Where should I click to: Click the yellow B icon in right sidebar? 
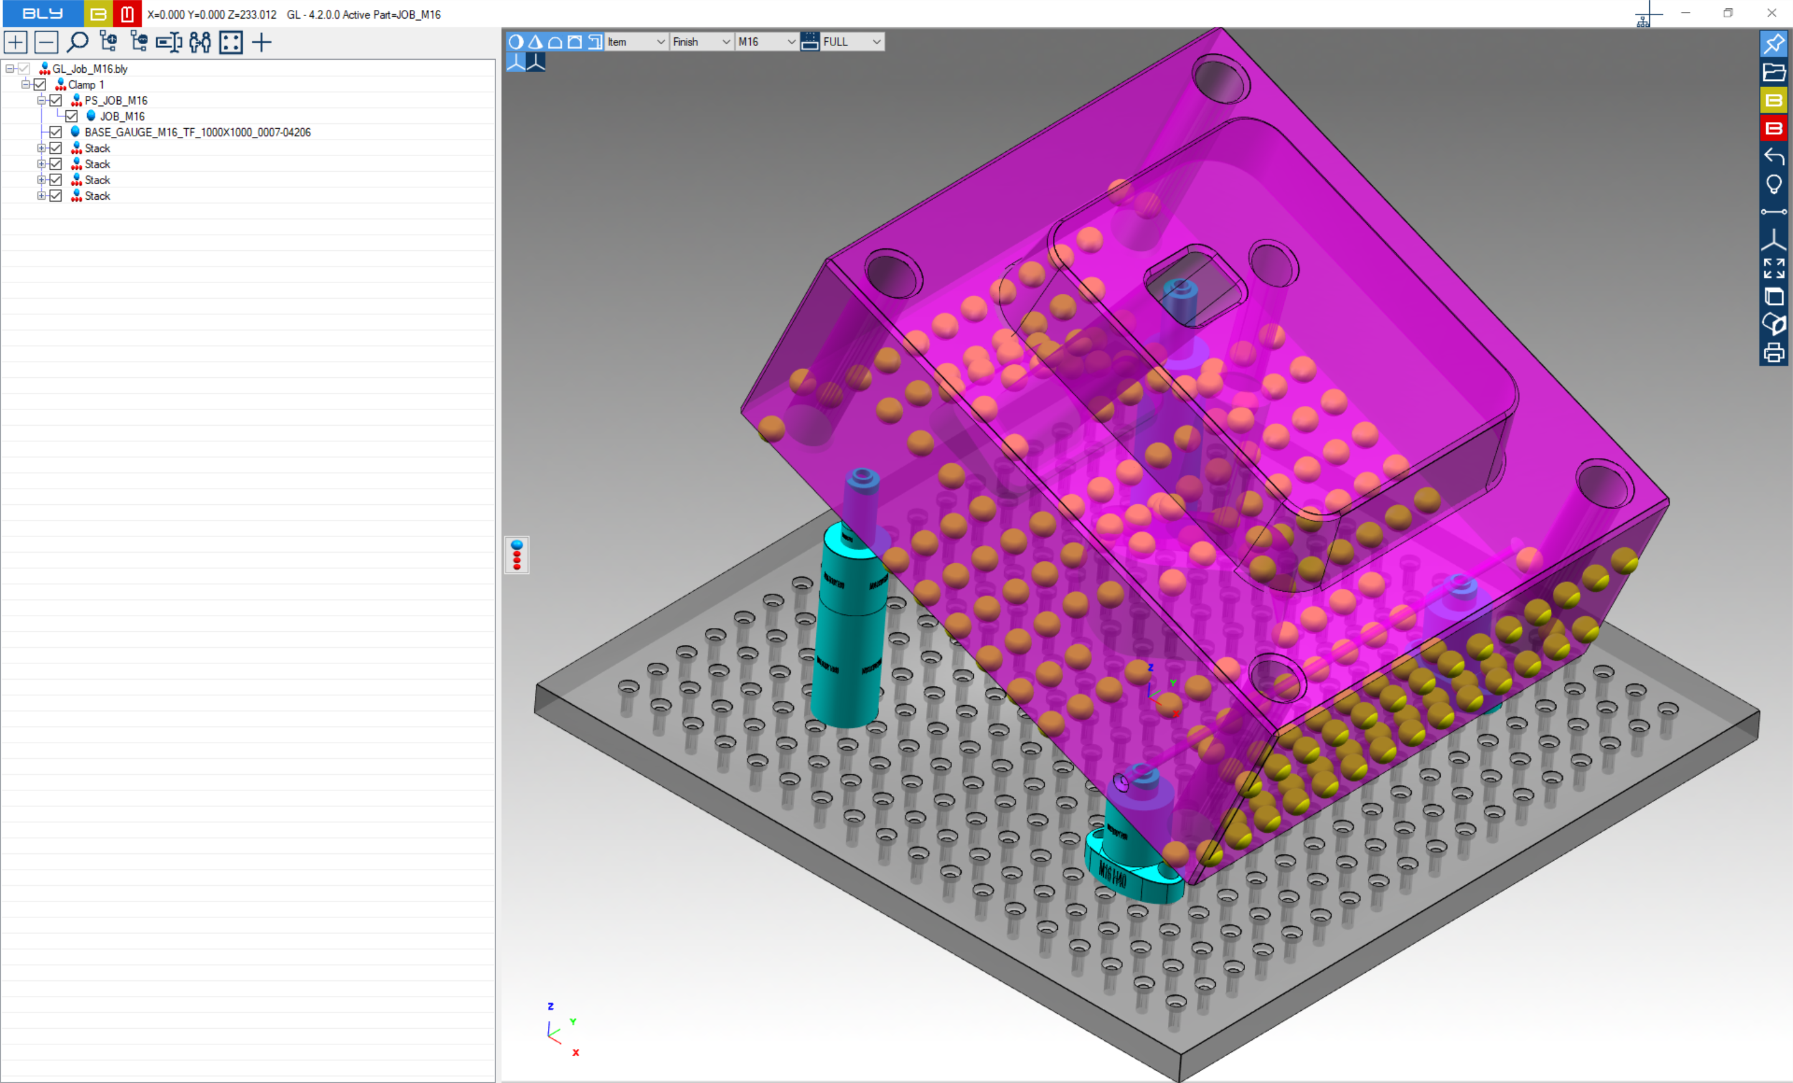(x=1774, y=100)
